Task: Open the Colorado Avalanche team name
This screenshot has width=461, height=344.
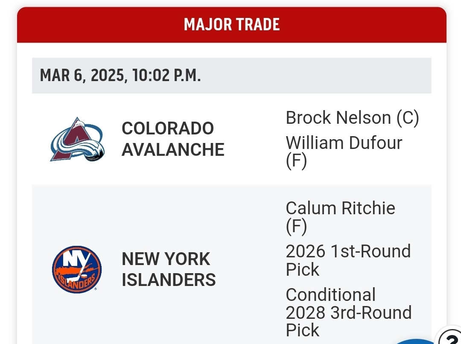Action: (x=173, y=139)
